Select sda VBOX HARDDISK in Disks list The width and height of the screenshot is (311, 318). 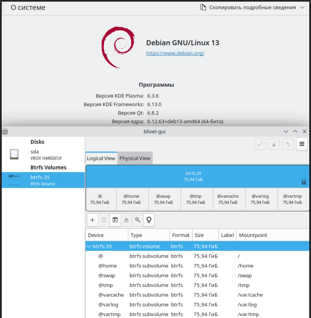43,155
